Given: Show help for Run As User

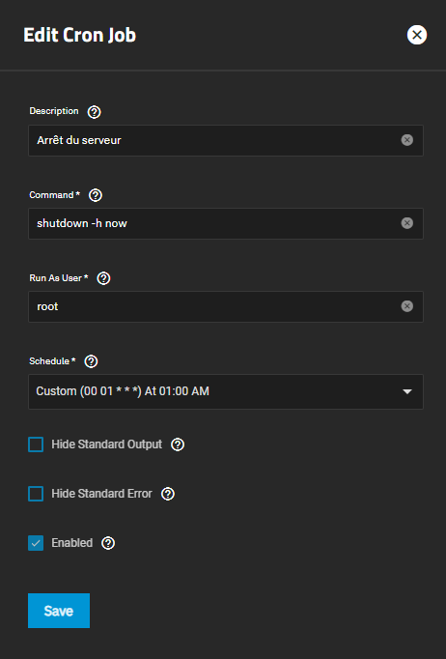Looking at the screenshot, I should pos(103,278).
